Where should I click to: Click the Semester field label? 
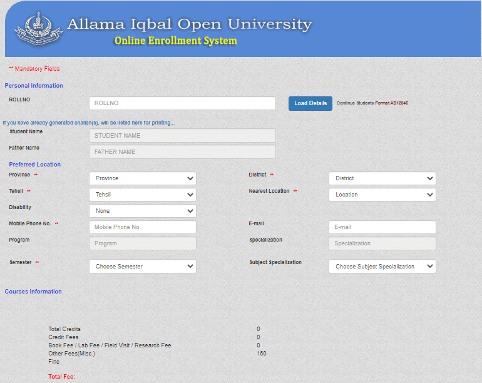pos(20,262)
